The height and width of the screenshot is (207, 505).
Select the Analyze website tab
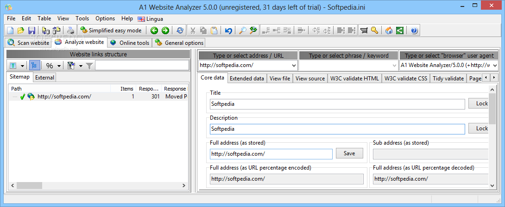point(80,42)
